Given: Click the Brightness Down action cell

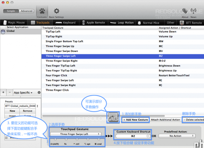Looking at the screenshot, I should [x=169, y=66].
